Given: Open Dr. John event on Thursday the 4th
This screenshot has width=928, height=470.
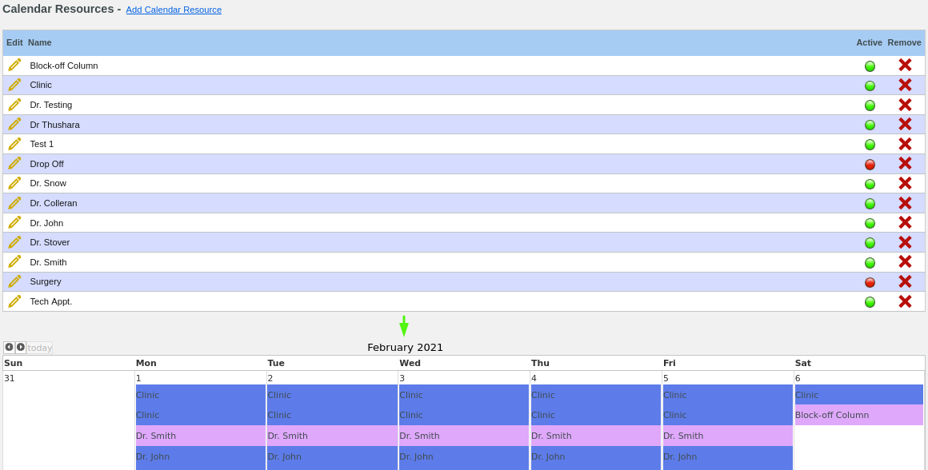Looking at the screenshot, I should tap(596, 457).
